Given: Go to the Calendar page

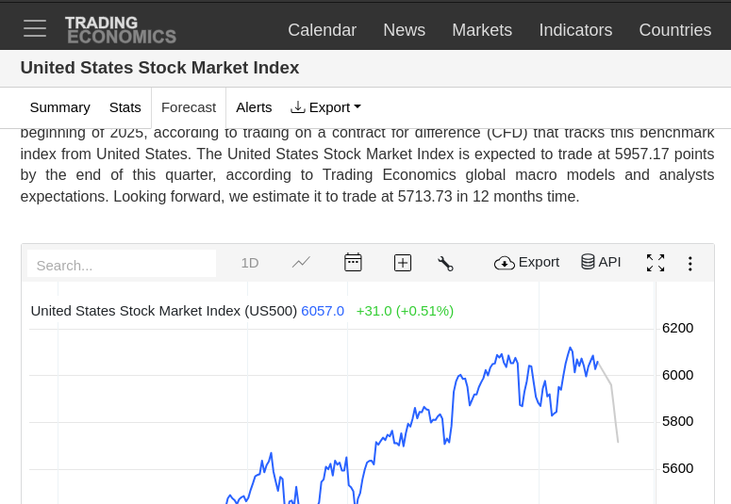Looking at the screenshot, I should click(322, 30).
